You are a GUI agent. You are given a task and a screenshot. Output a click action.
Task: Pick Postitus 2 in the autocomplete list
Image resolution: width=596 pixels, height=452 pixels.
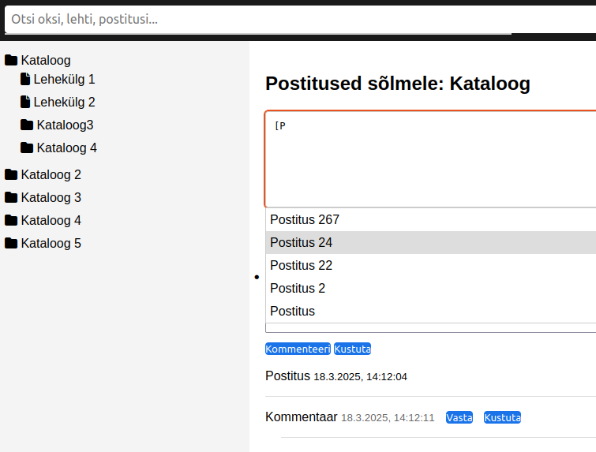[x=298, y=288]
